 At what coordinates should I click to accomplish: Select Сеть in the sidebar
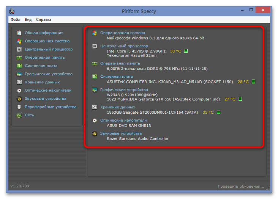click(x=29, y=115)
